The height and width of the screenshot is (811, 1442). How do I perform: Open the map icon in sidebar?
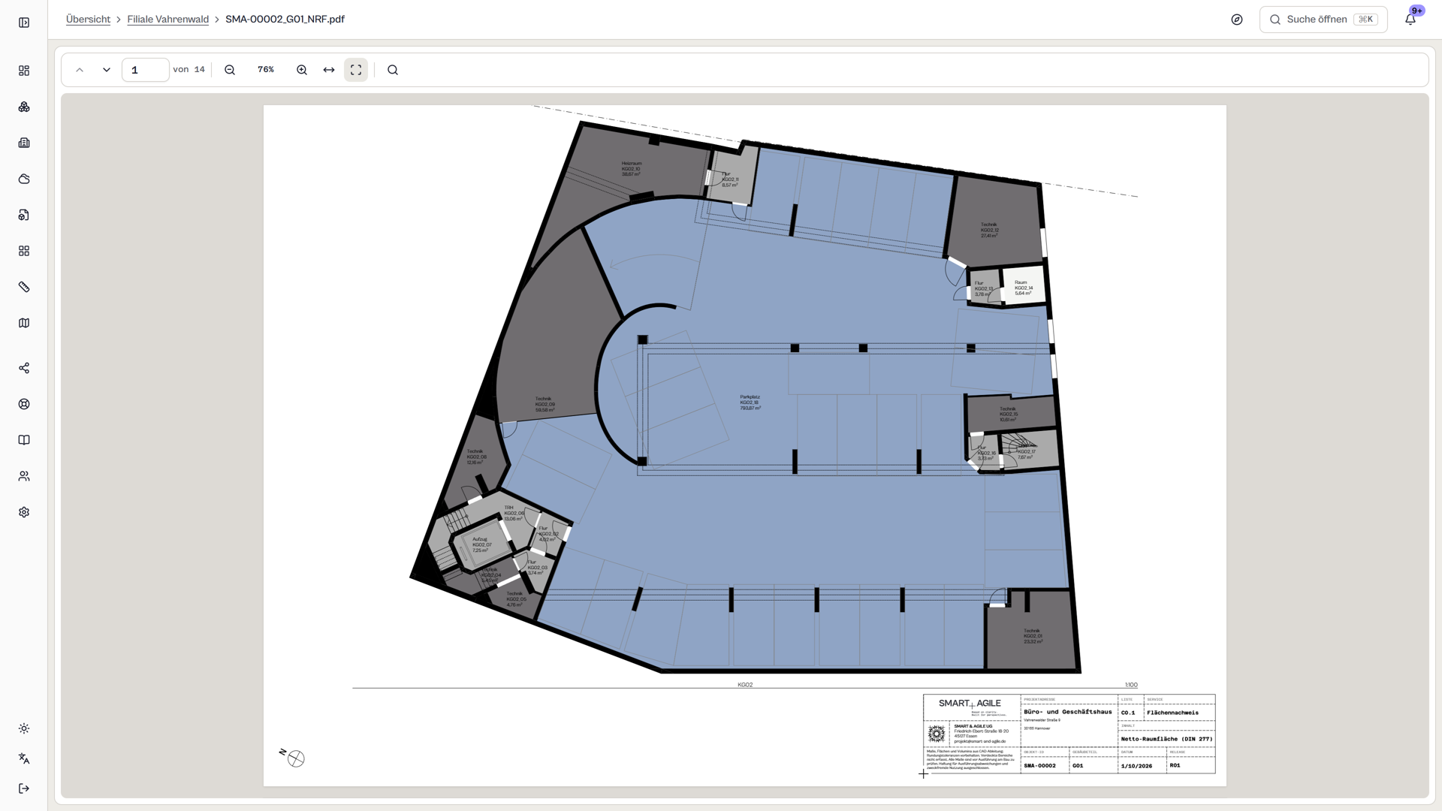[24, 323]
